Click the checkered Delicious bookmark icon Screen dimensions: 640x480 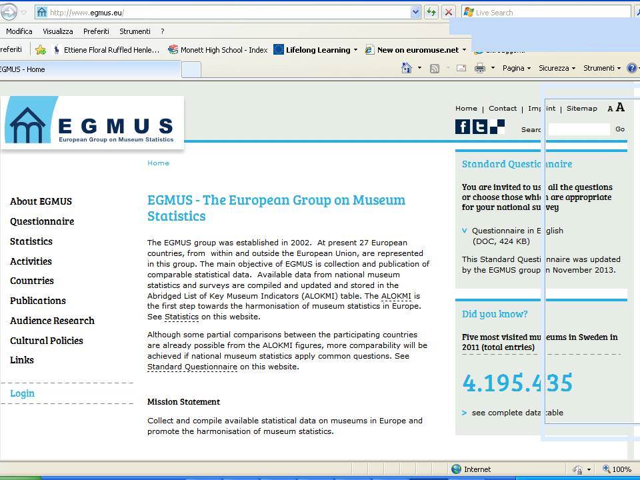coord(497,127)
